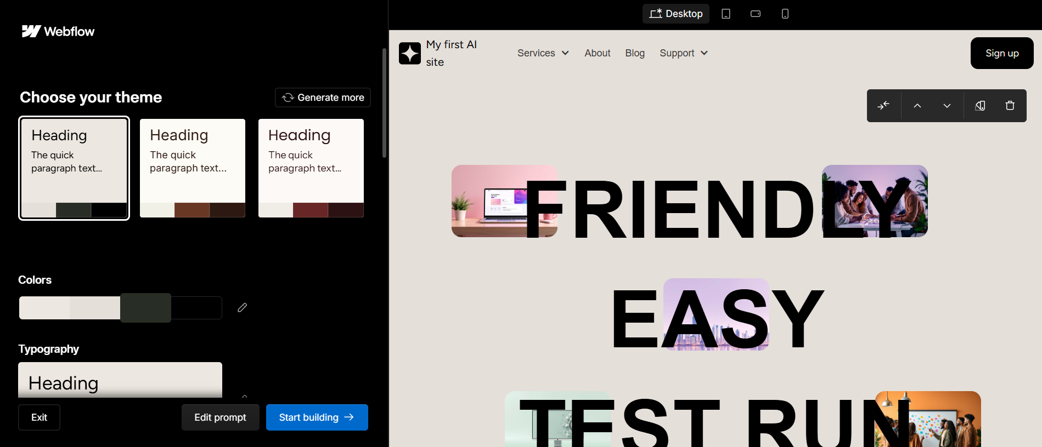Click the Webflow logo
Screen dimensions: 1042x447
point(58,31)
